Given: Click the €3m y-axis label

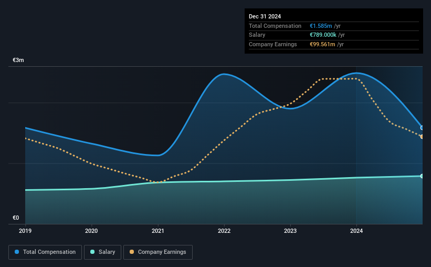Looking at the screenshot, I should point(18,60).
